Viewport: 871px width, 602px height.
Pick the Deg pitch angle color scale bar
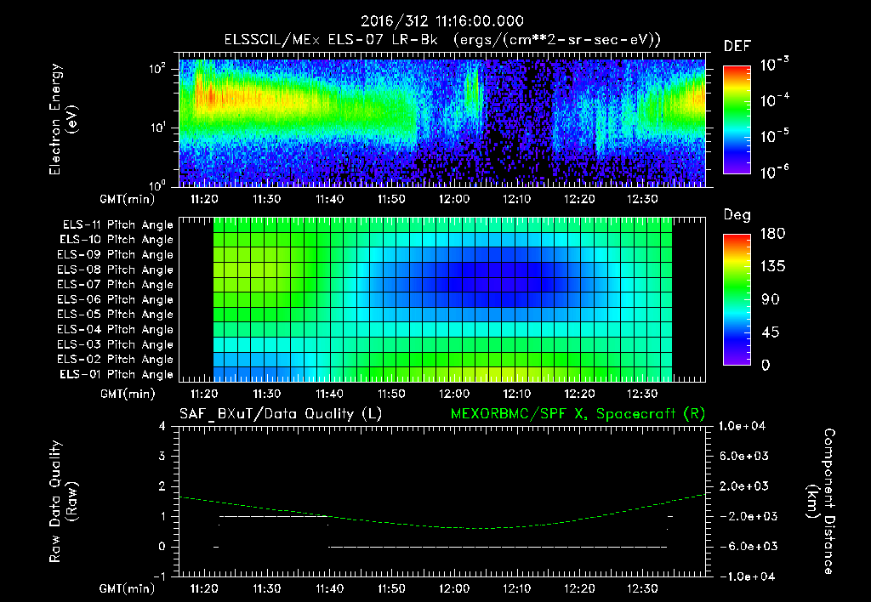(737, 300)
